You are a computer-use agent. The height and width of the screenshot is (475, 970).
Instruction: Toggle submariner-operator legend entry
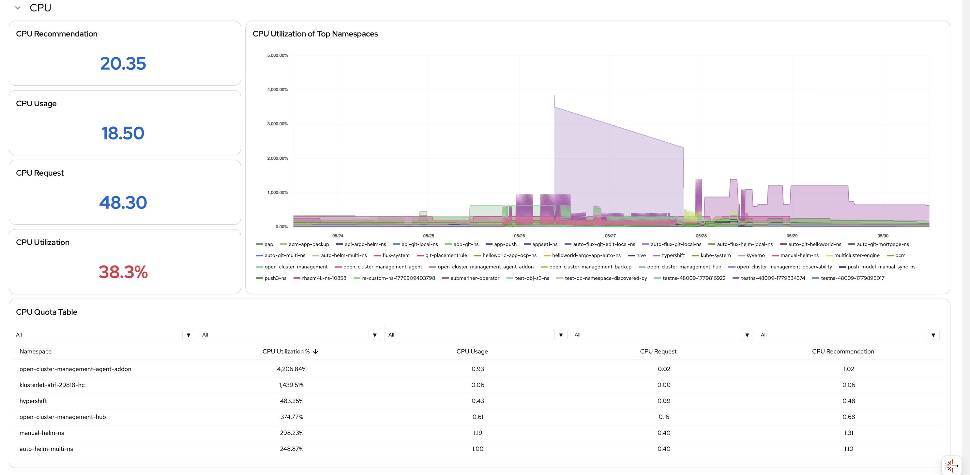click(471, 278)
